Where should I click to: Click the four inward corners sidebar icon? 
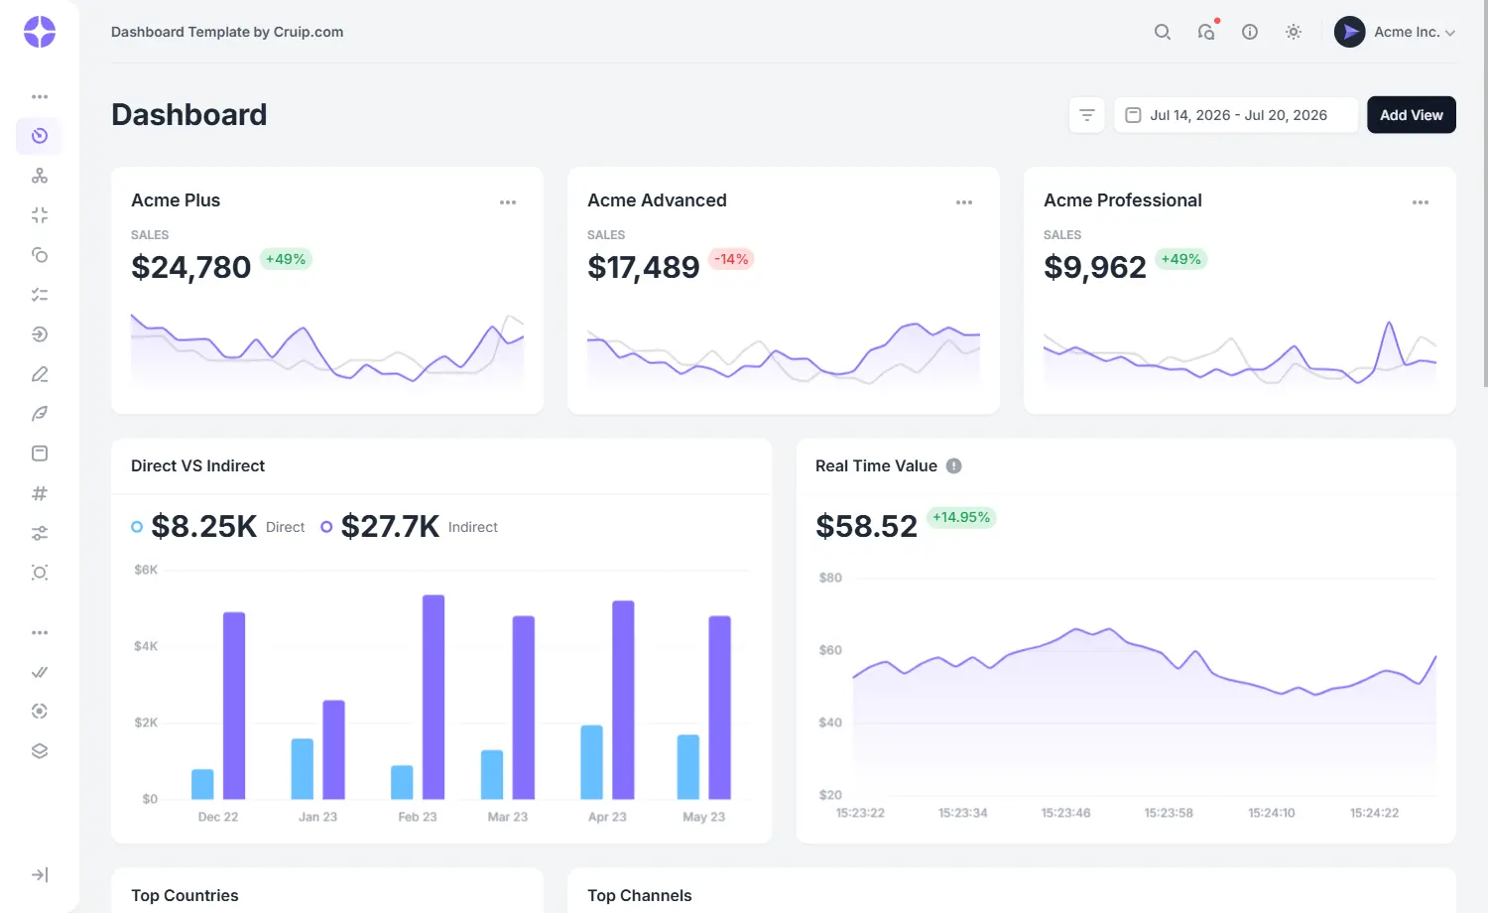40,215
